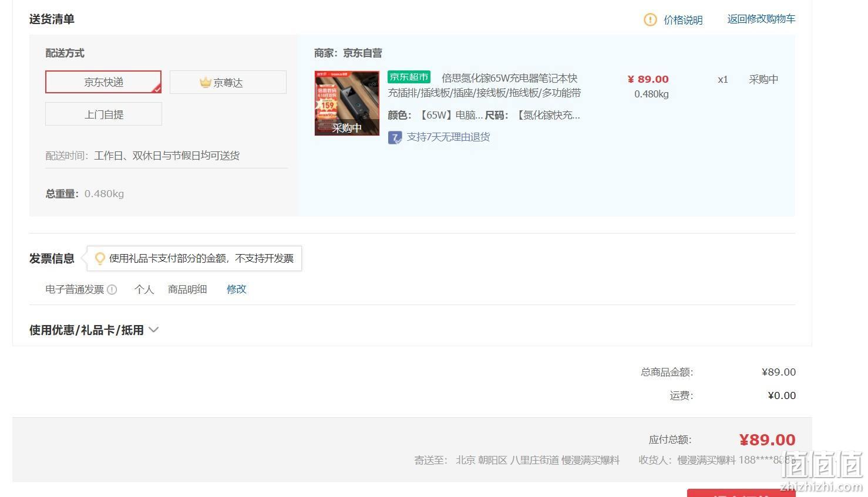Open 支持7天无理由退货 info

[x=448, y=137]
